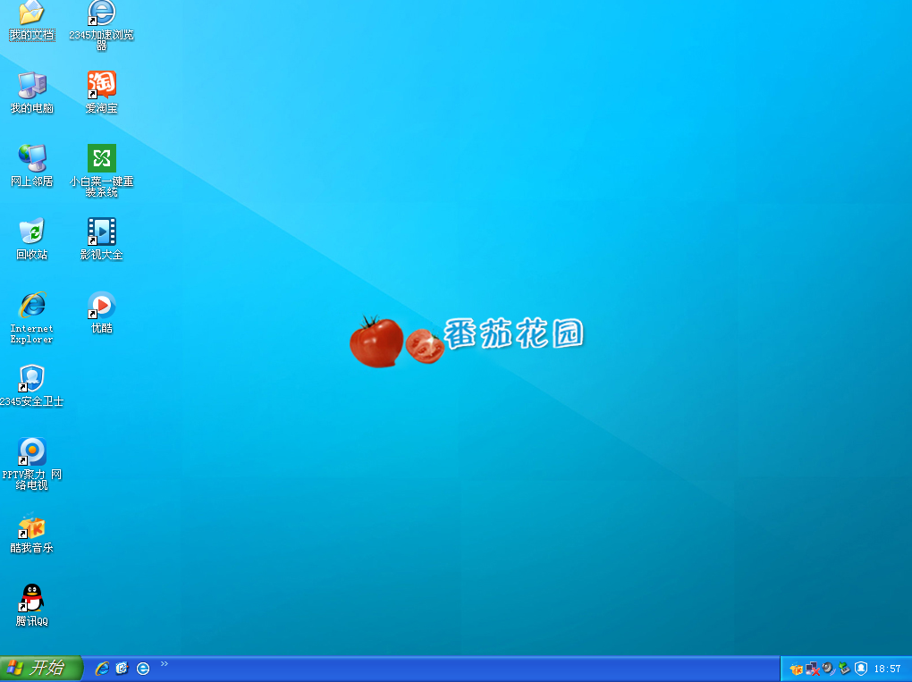
Task: Launch 2345 browser from the quick launch bar
Action: click(143, 669)
